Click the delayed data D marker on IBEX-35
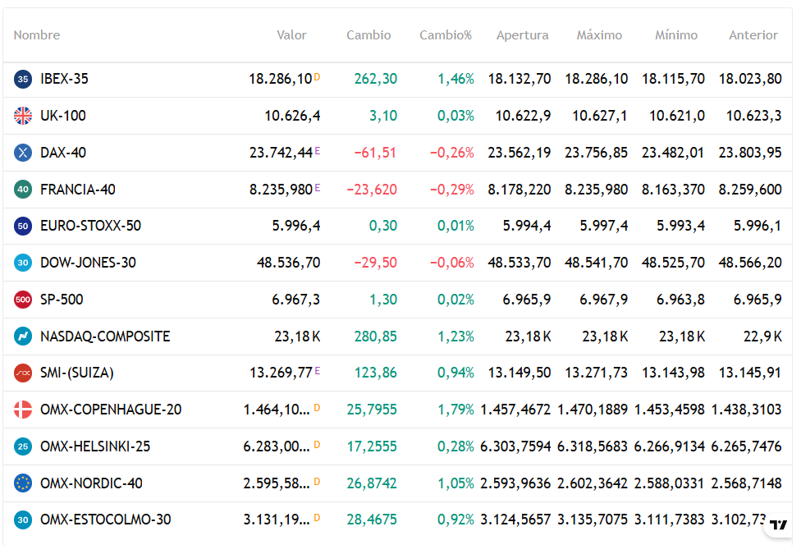This screenshot has height=554, width=801. (x=318, y=76)
